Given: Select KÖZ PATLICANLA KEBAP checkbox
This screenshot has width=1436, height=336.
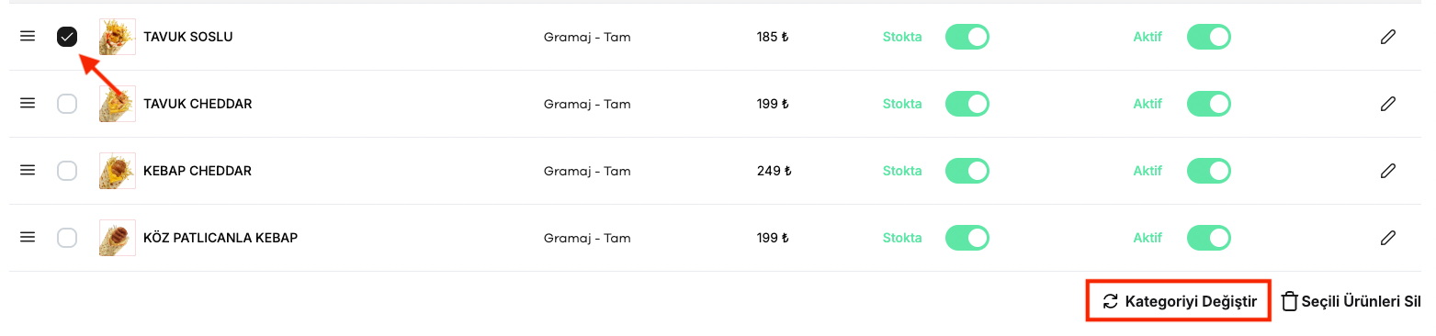Looking at the screenshot, I should 67,238.
